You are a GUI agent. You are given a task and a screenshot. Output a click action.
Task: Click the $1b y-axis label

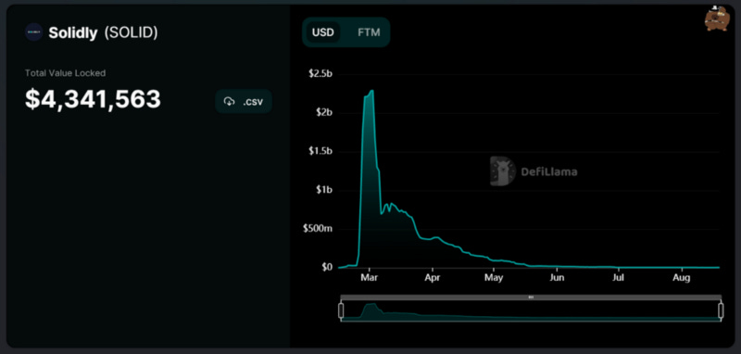tap(323, 190)
